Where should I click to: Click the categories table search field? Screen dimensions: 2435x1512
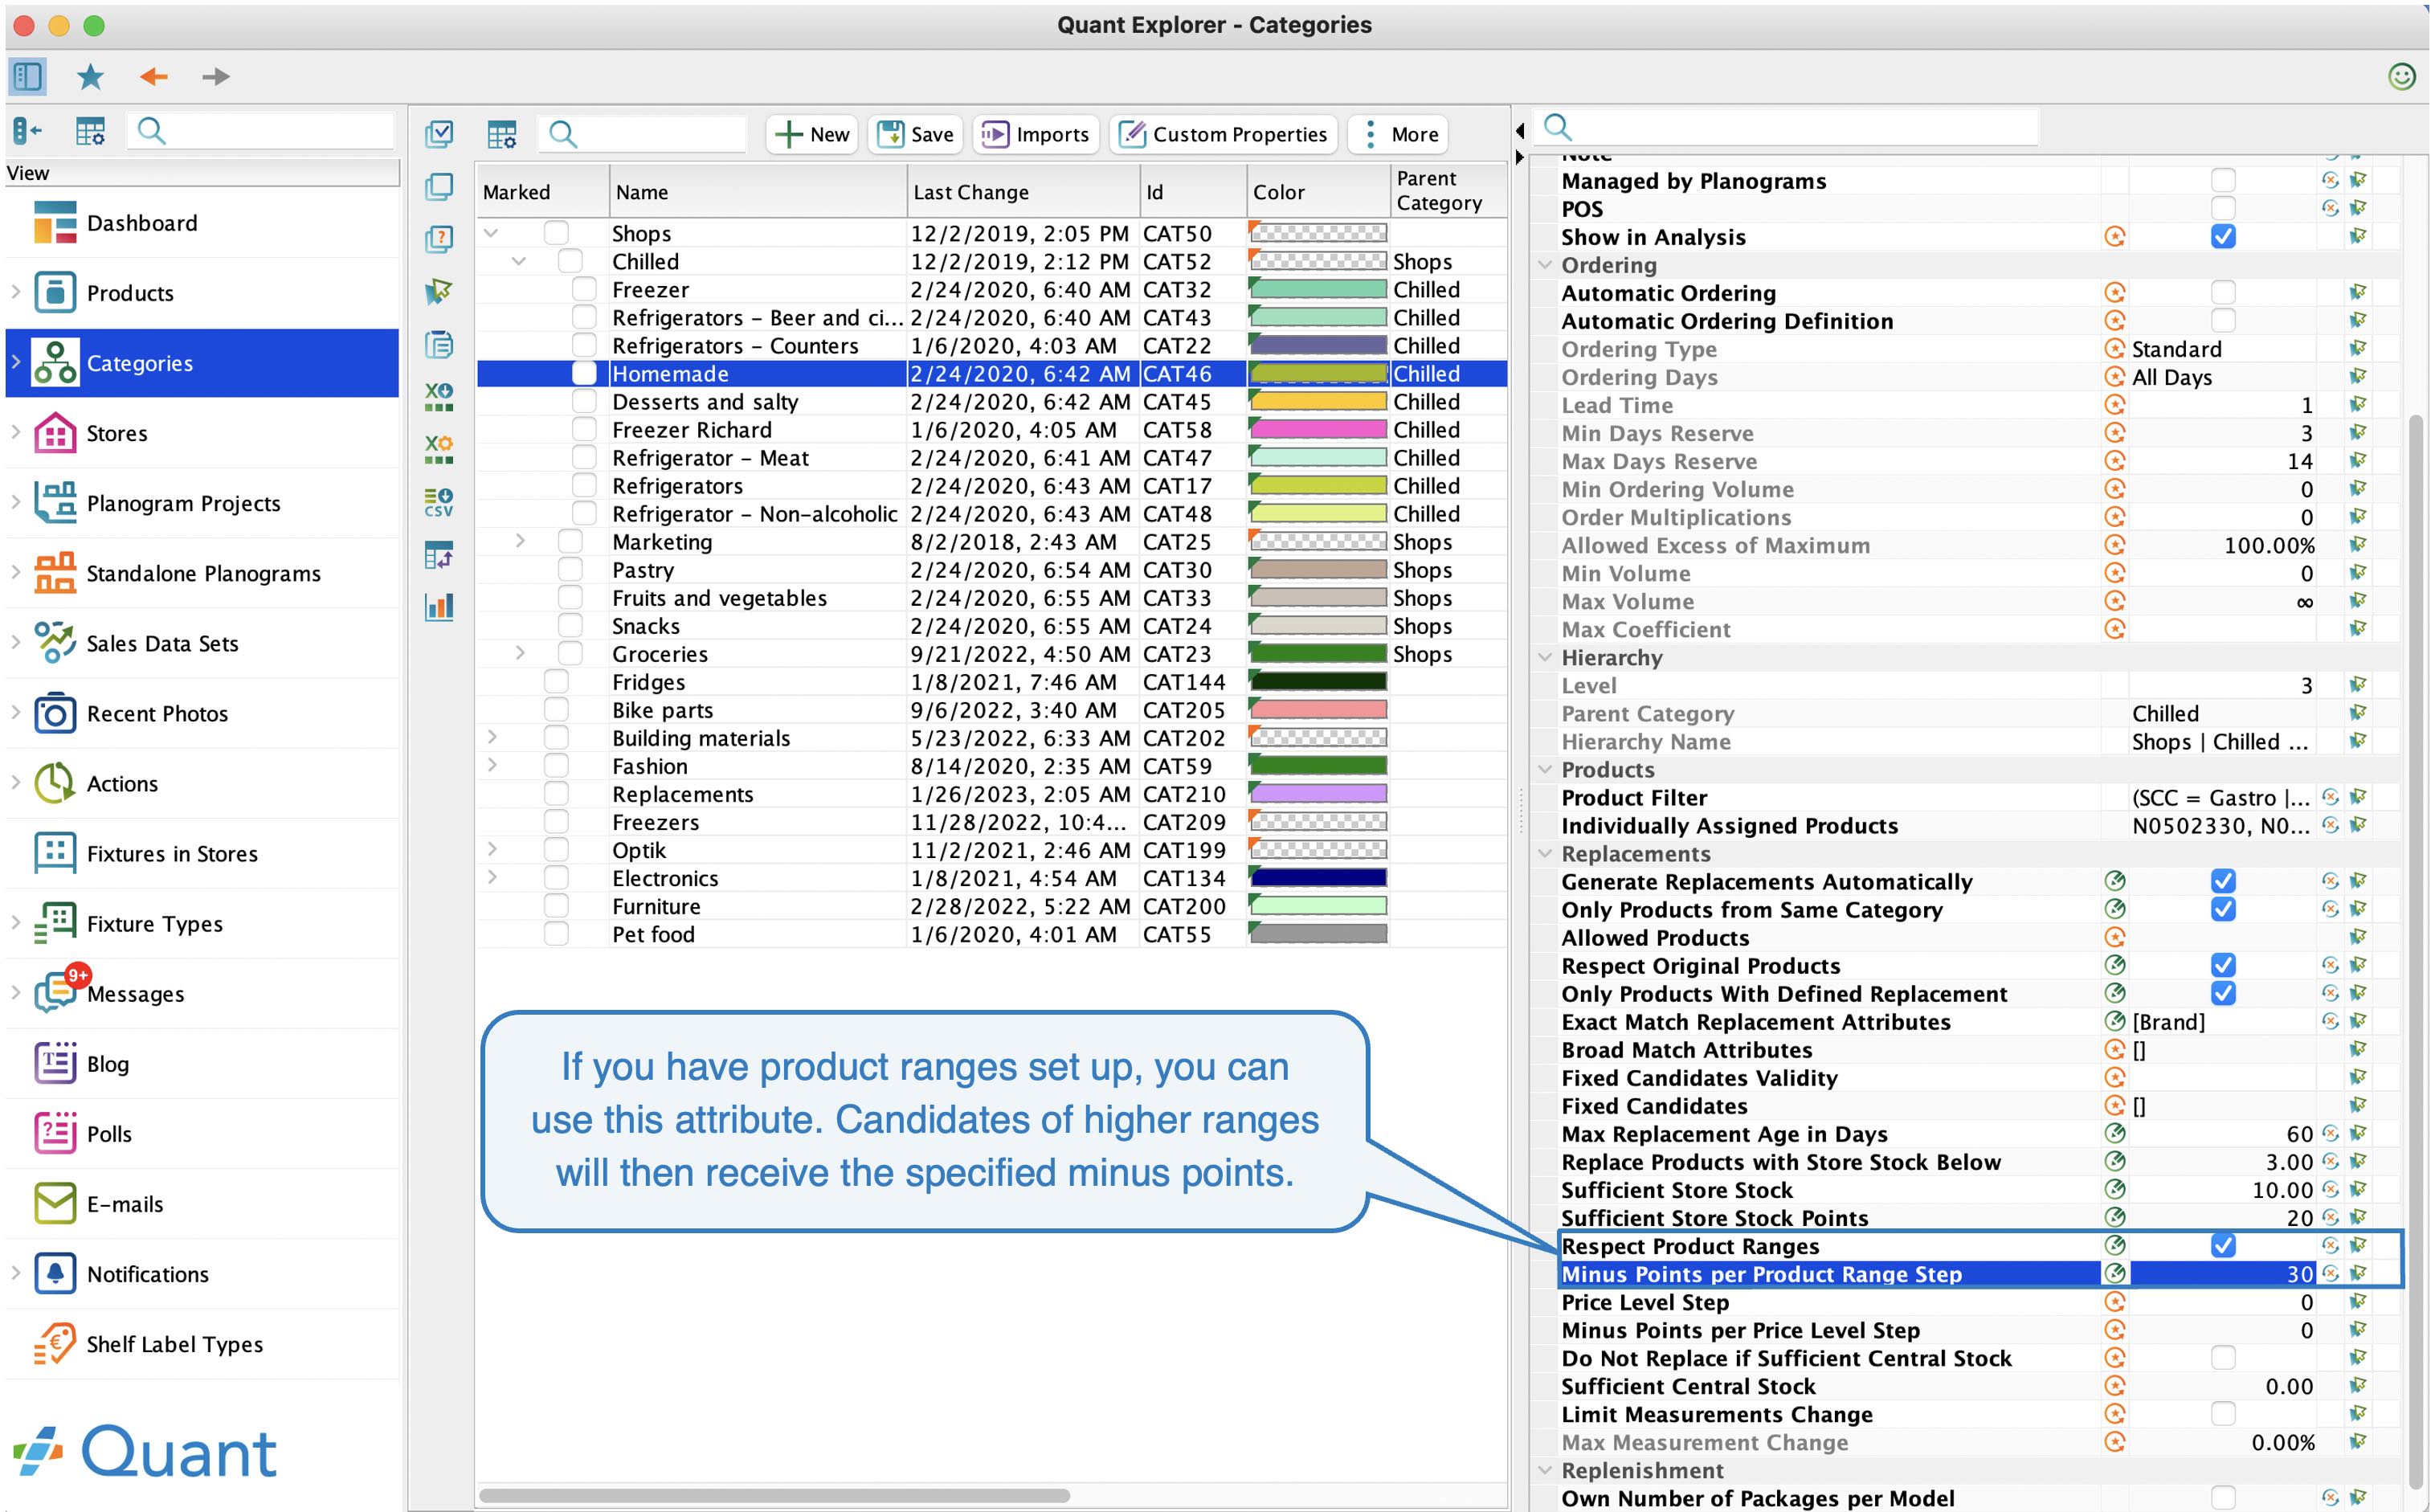click(x=643, y=134)
